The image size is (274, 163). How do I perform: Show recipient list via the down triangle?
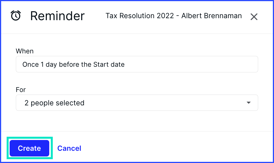[x=249, y=103]
